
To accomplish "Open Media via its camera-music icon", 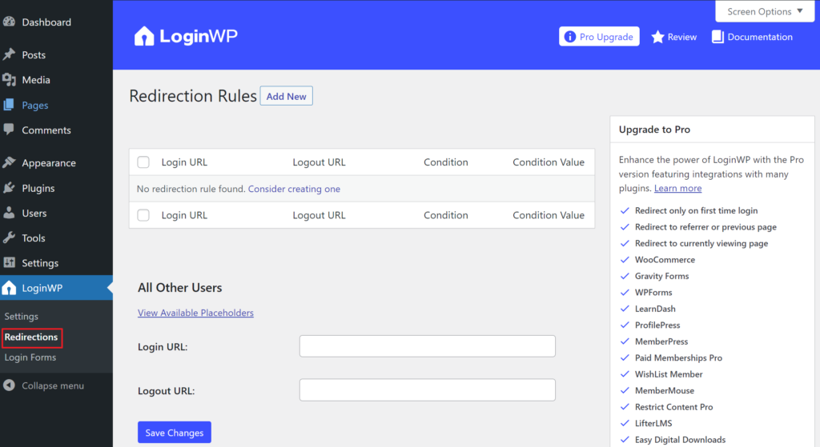I will tap(9, 80).
